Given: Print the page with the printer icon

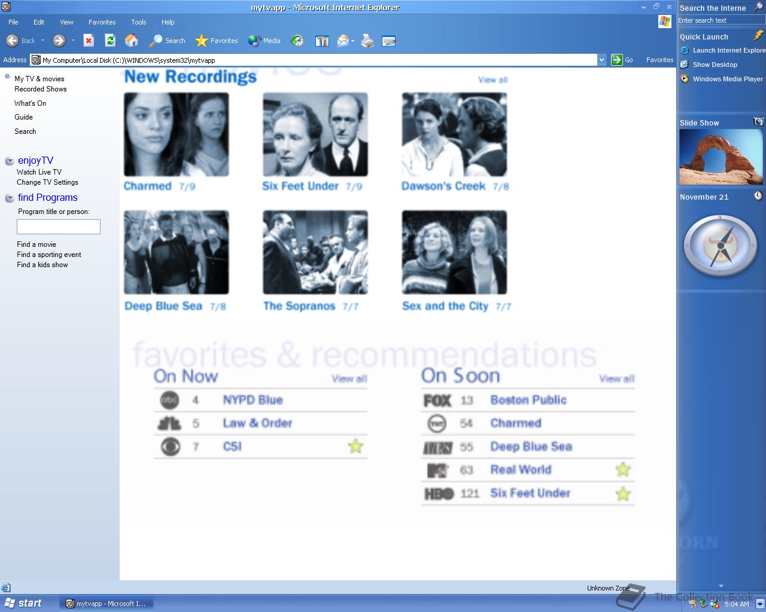Looking at the screenshot, I should point(367,41).
